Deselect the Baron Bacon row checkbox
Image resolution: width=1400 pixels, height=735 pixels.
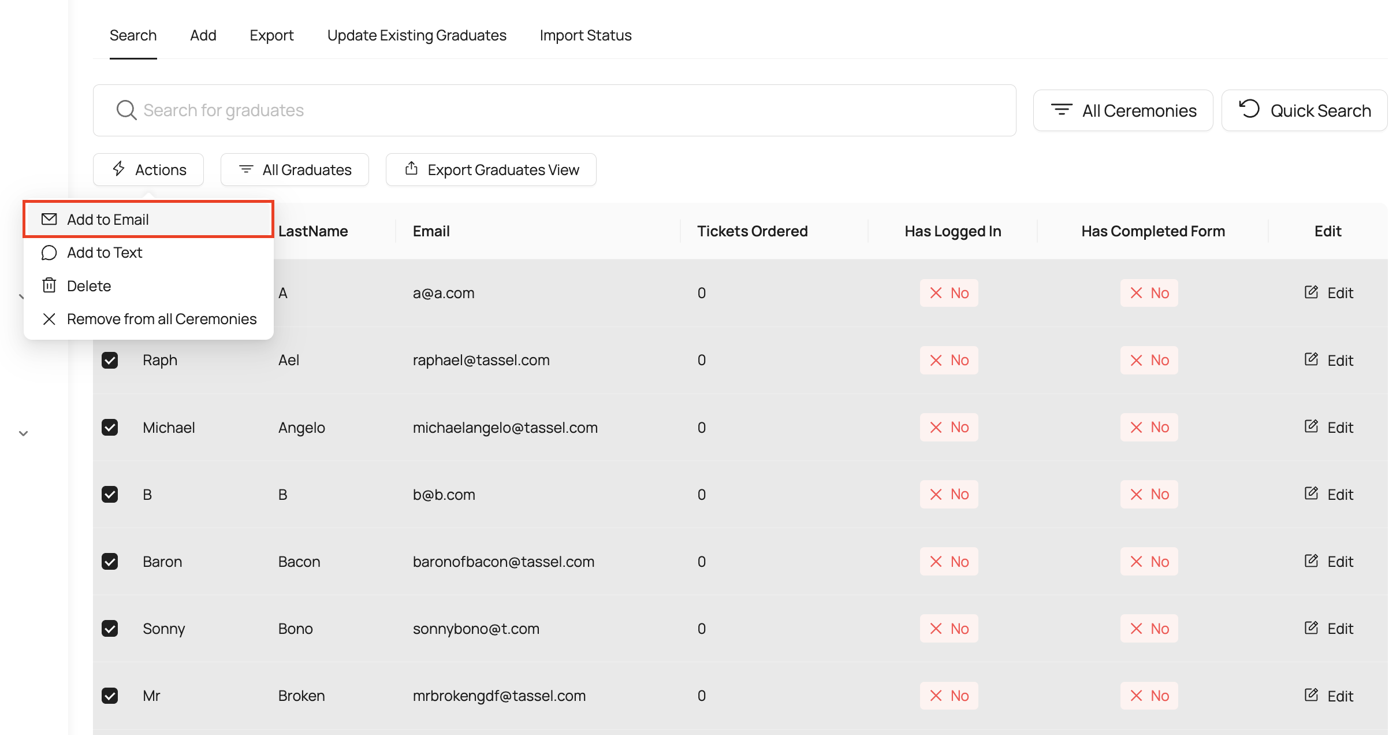tap(110, 561)
